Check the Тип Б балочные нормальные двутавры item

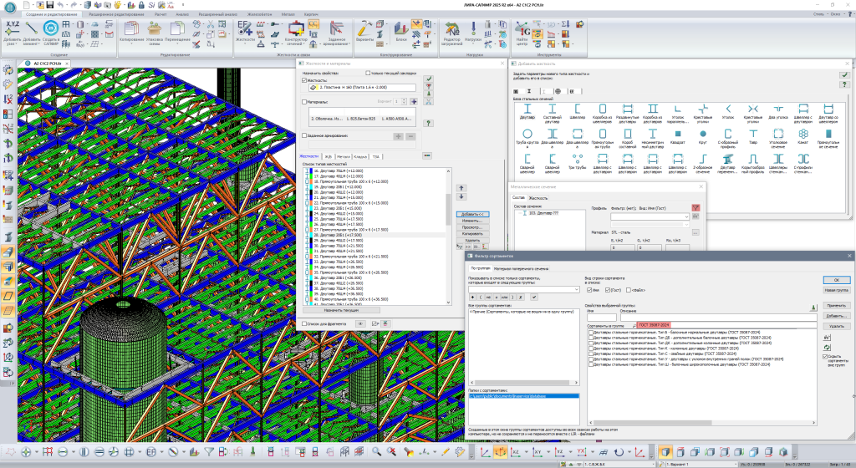coord(593,332)
